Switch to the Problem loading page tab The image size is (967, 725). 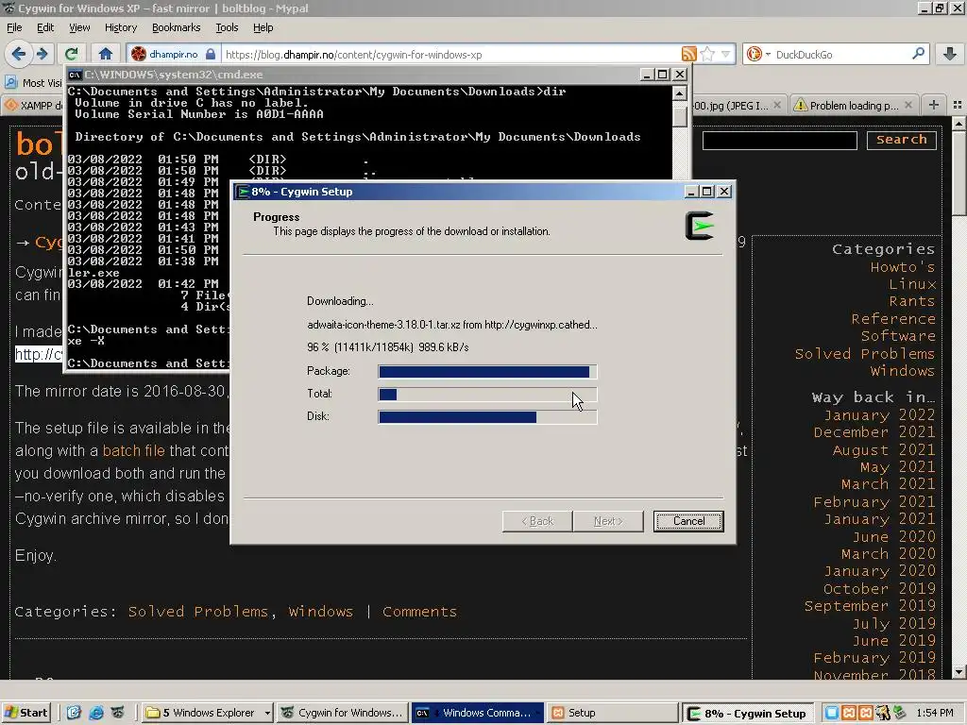(854, 106)
